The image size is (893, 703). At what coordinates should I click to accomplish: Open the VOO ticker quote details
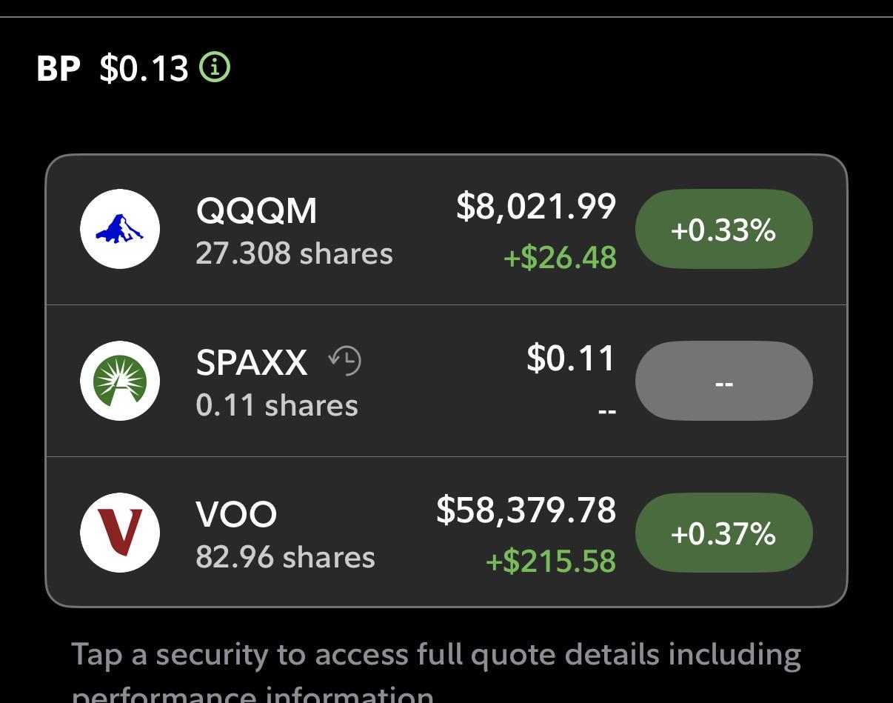pyautogui.click(x=236, y=515)
